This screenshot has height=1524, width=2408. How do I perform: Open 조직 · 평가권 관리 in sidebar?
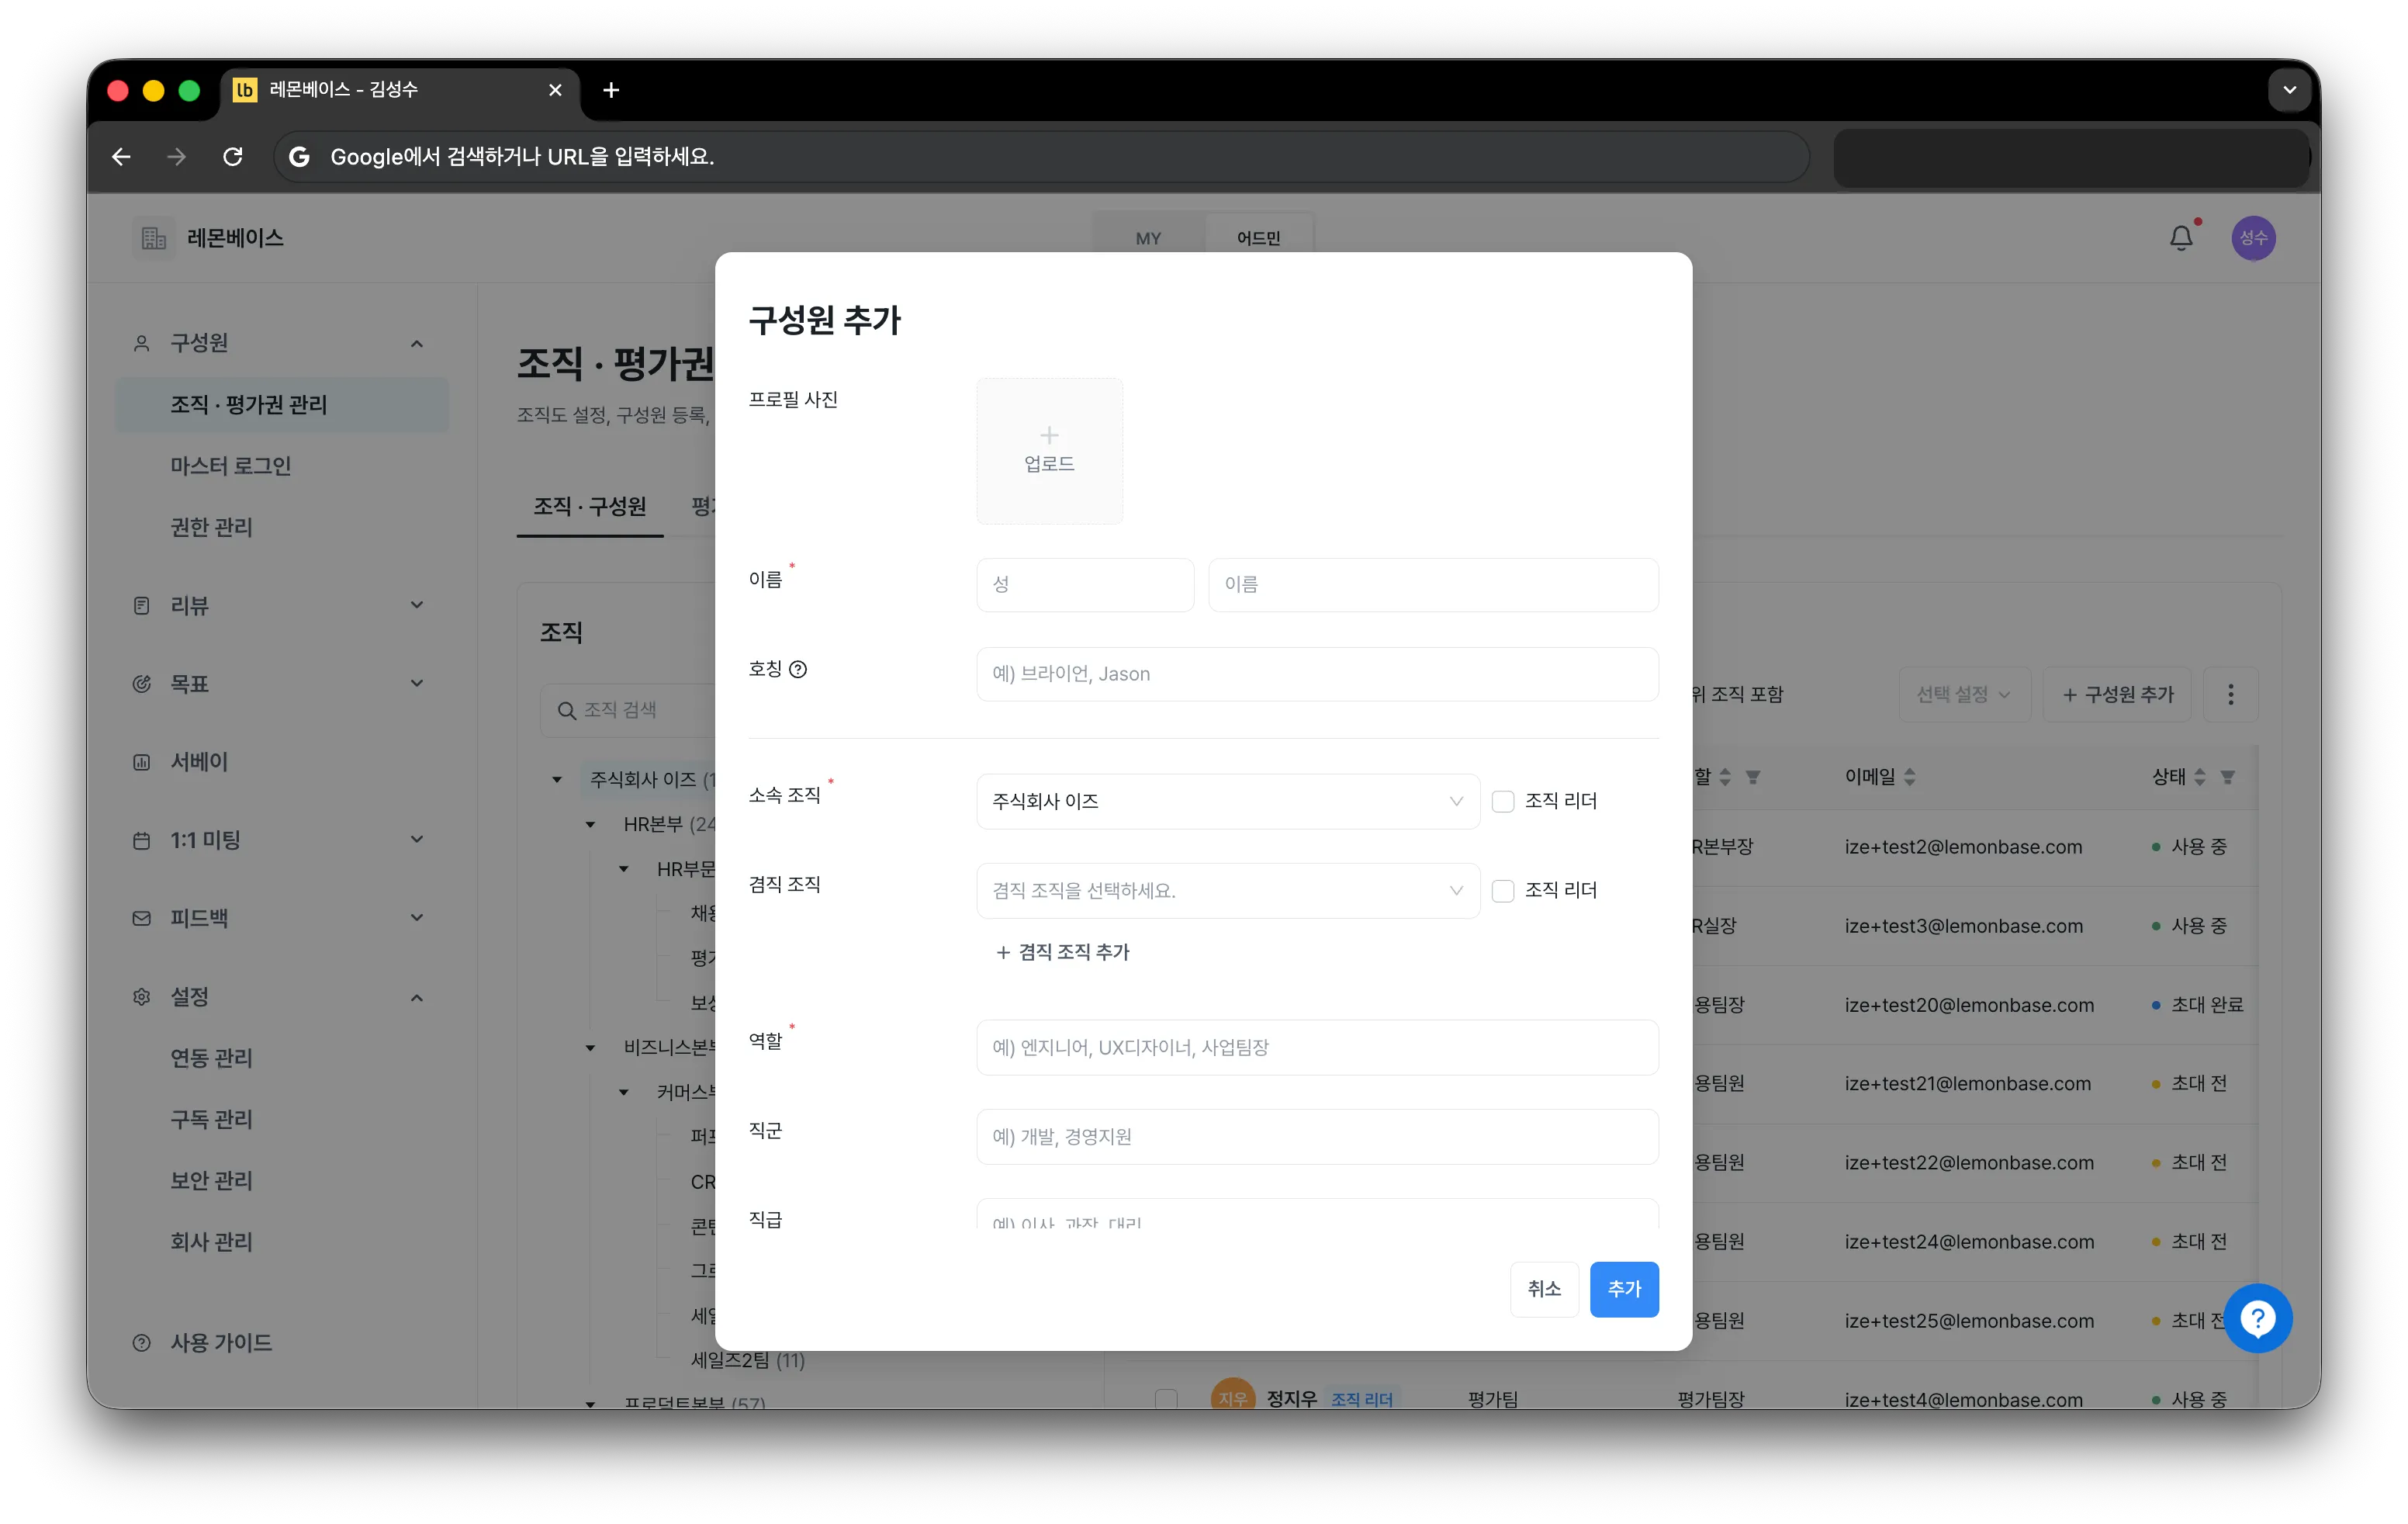click(x=282, y=404)
